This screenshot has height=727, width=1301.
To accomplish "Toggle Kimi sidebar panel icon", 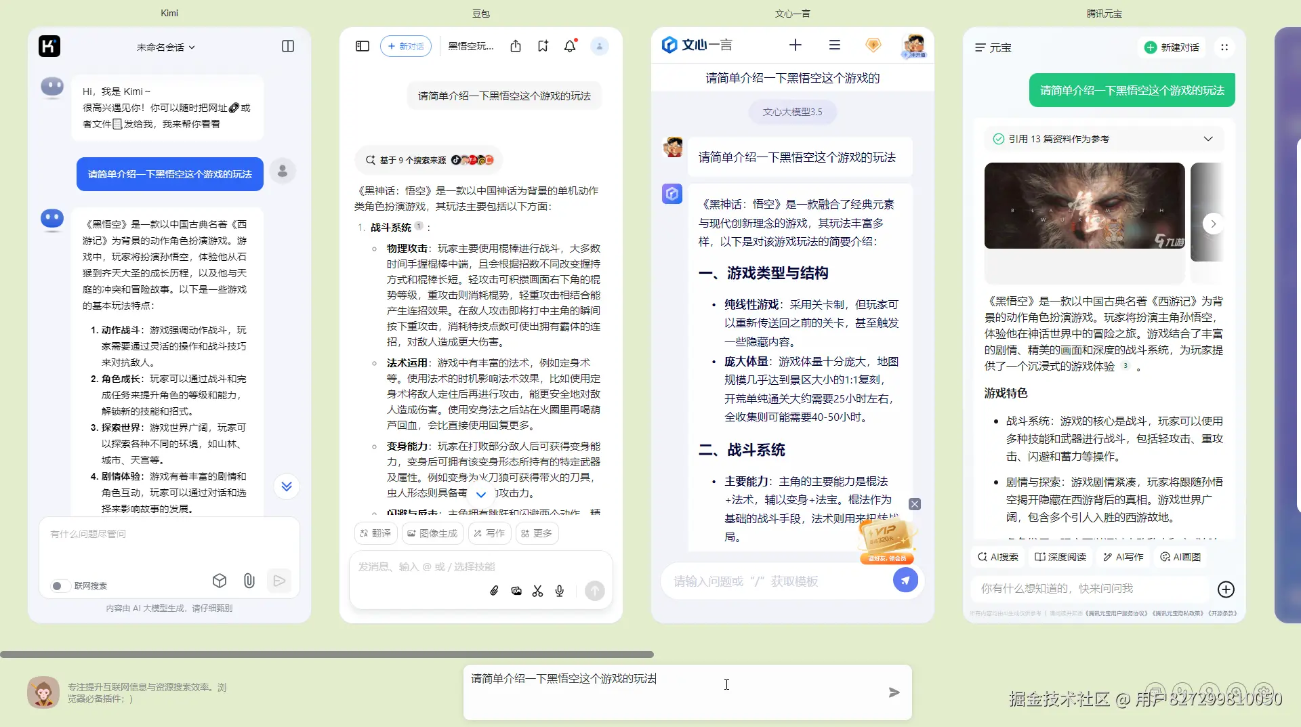I will point(288,46).
